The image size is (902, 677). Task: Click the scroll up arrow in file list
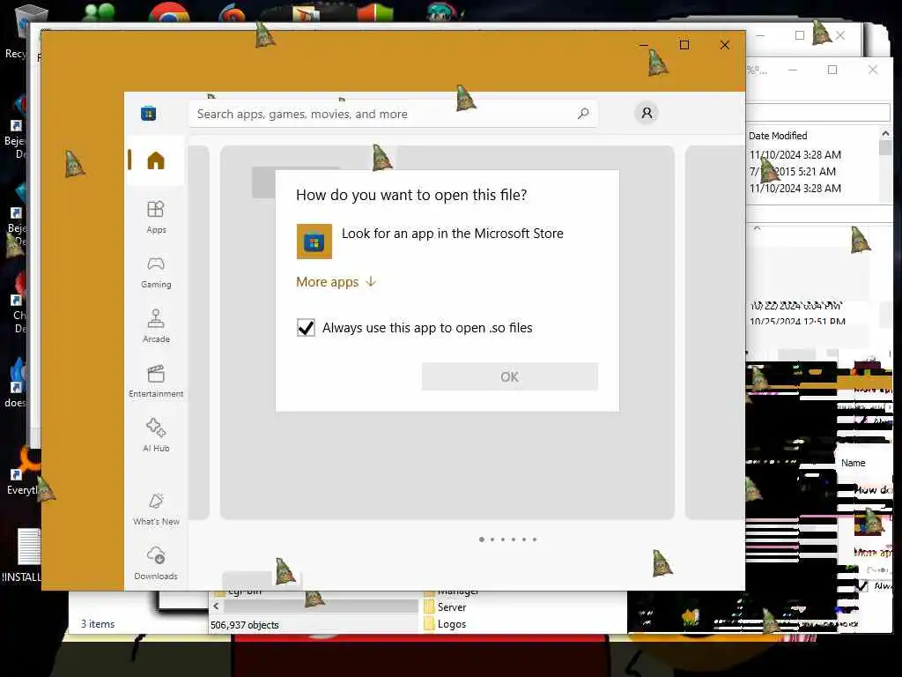coord(885,133)
